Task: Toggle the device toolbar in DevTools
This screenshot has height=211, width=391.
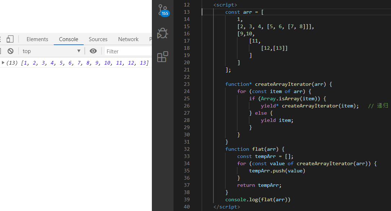Action: coord(10,39)
